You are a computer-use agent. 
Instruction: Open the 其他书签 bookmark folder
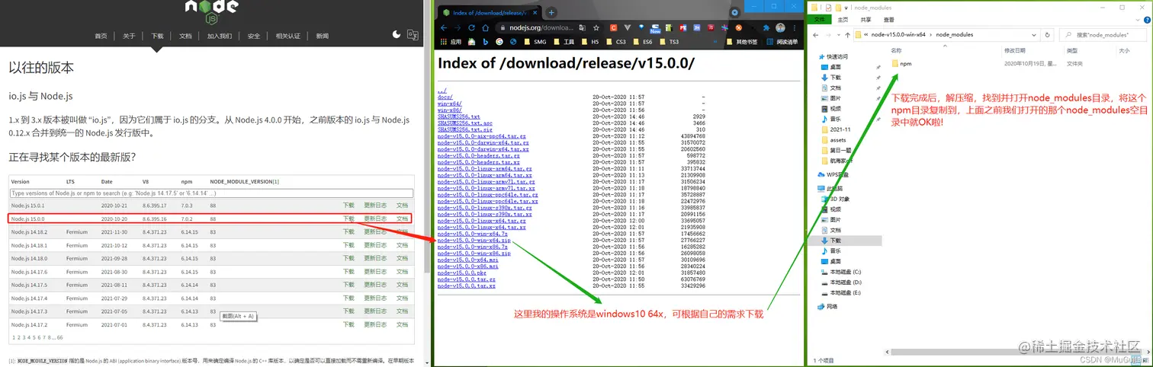[741, 42]
